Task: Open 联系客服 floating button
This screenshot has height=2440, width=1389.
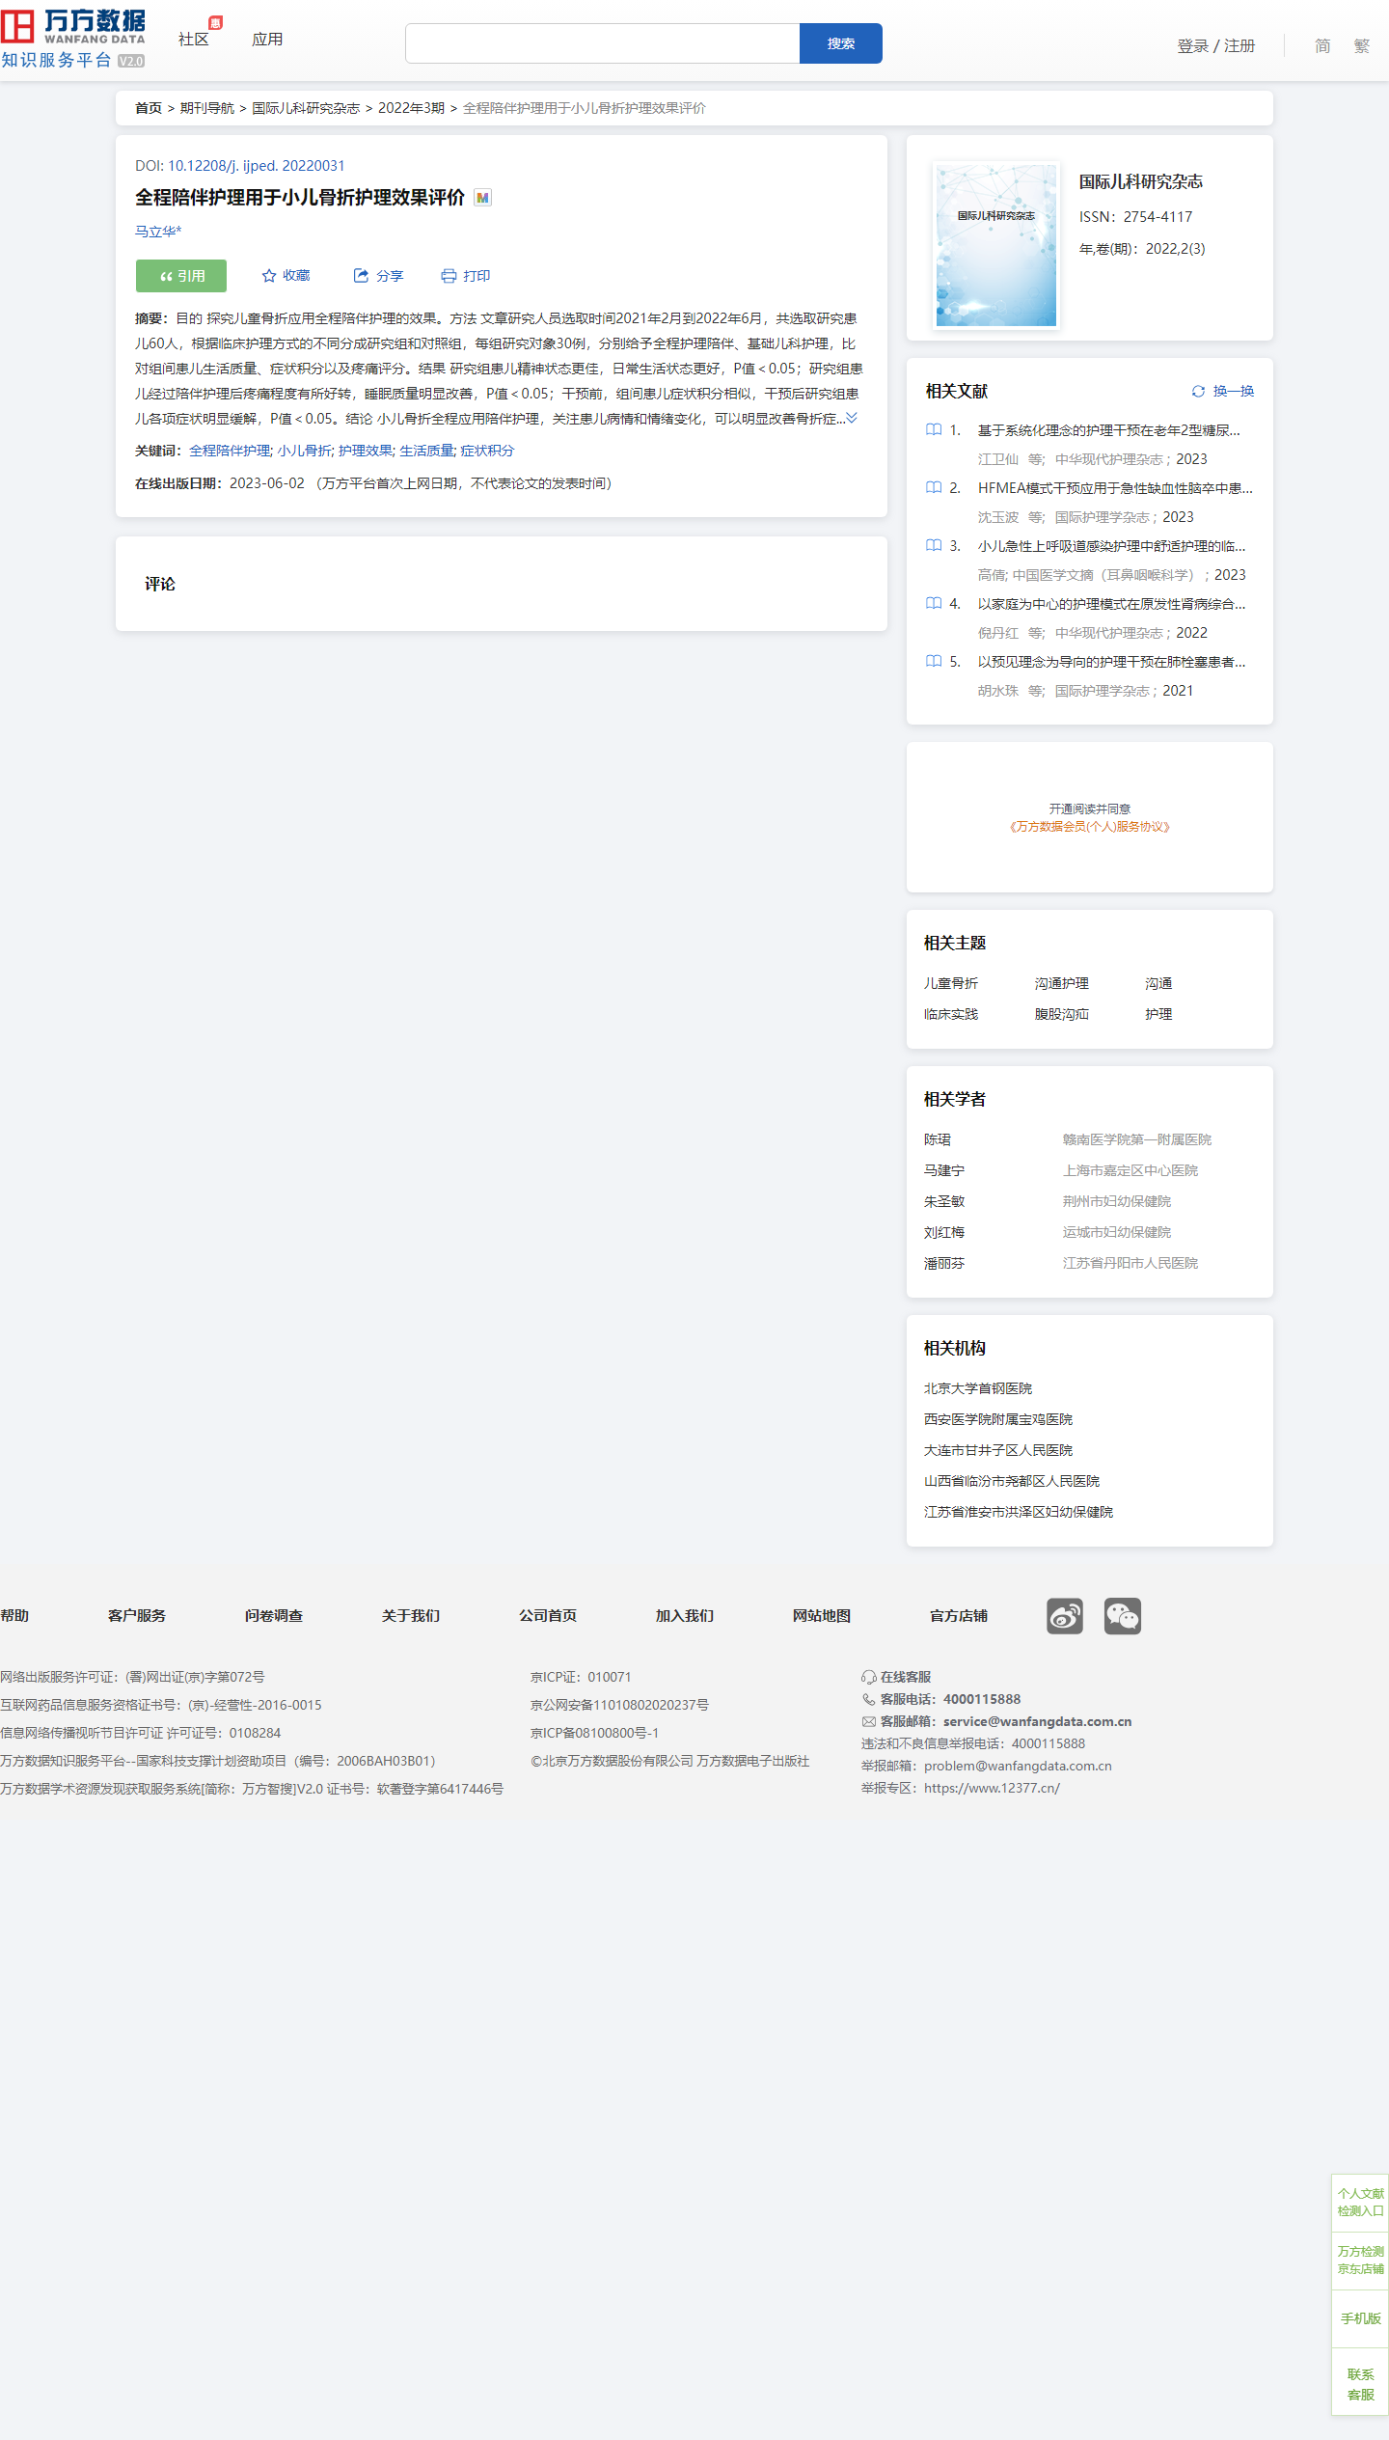Action: [x=1360, y=2384]
